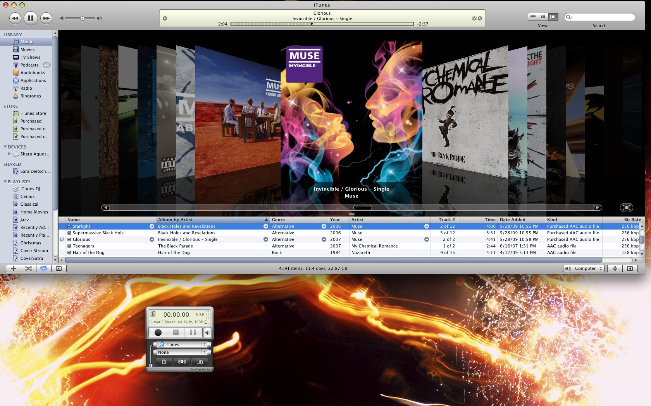Uncheck the Supermassive Black Hole checkbox

pyautogui.click(x=69, y=233)
